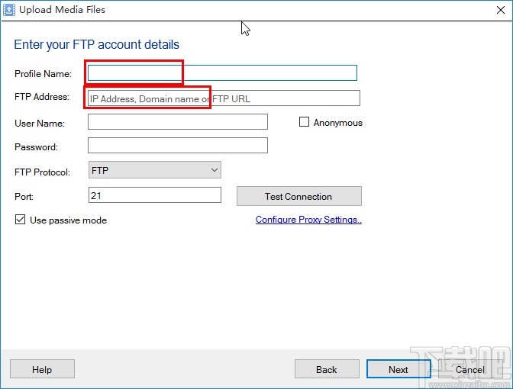Cancel the upload wizard
This screenshot has height=389, width=513.
(469, 369)
